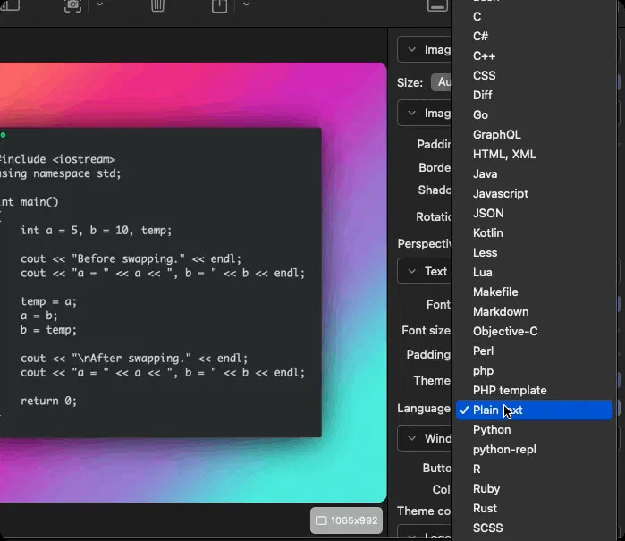The width and height of the screenshot is (625, 541).
Task: Pick Diff as the language
Action: point(534,95)
